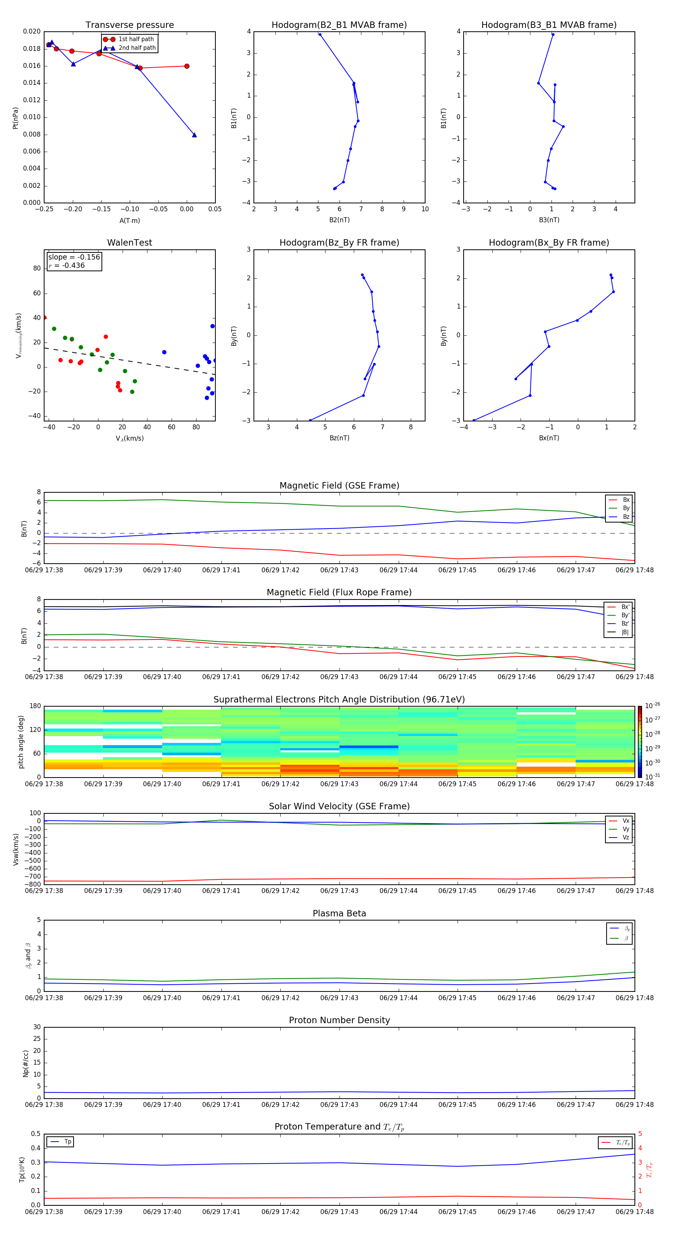Click the "Bx(nT)" x-axis label

tap(549, 438)
